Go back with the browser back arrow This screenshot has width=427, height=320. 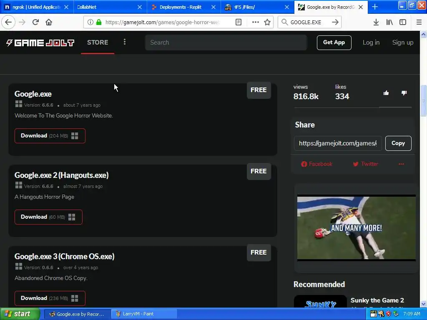tap(8, 22)
